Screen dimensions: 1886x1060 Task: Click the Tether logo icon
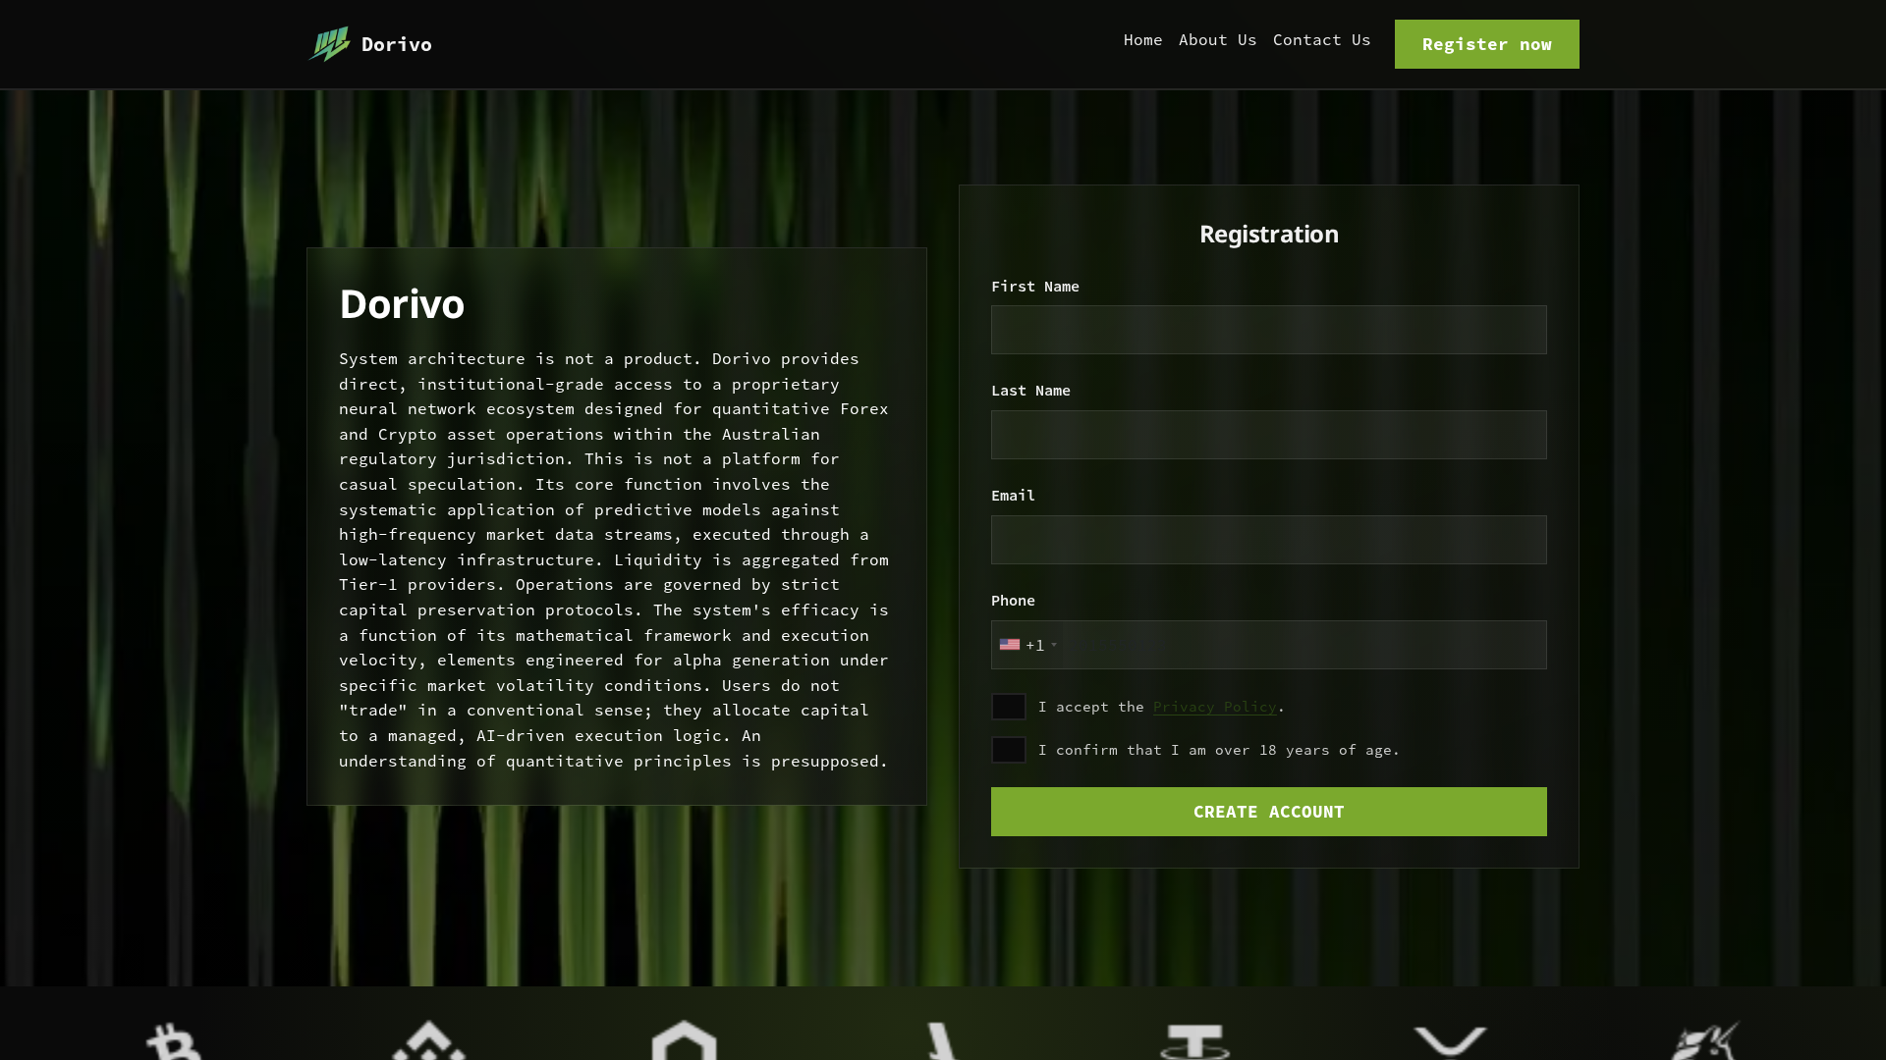click(1194, 1042)
